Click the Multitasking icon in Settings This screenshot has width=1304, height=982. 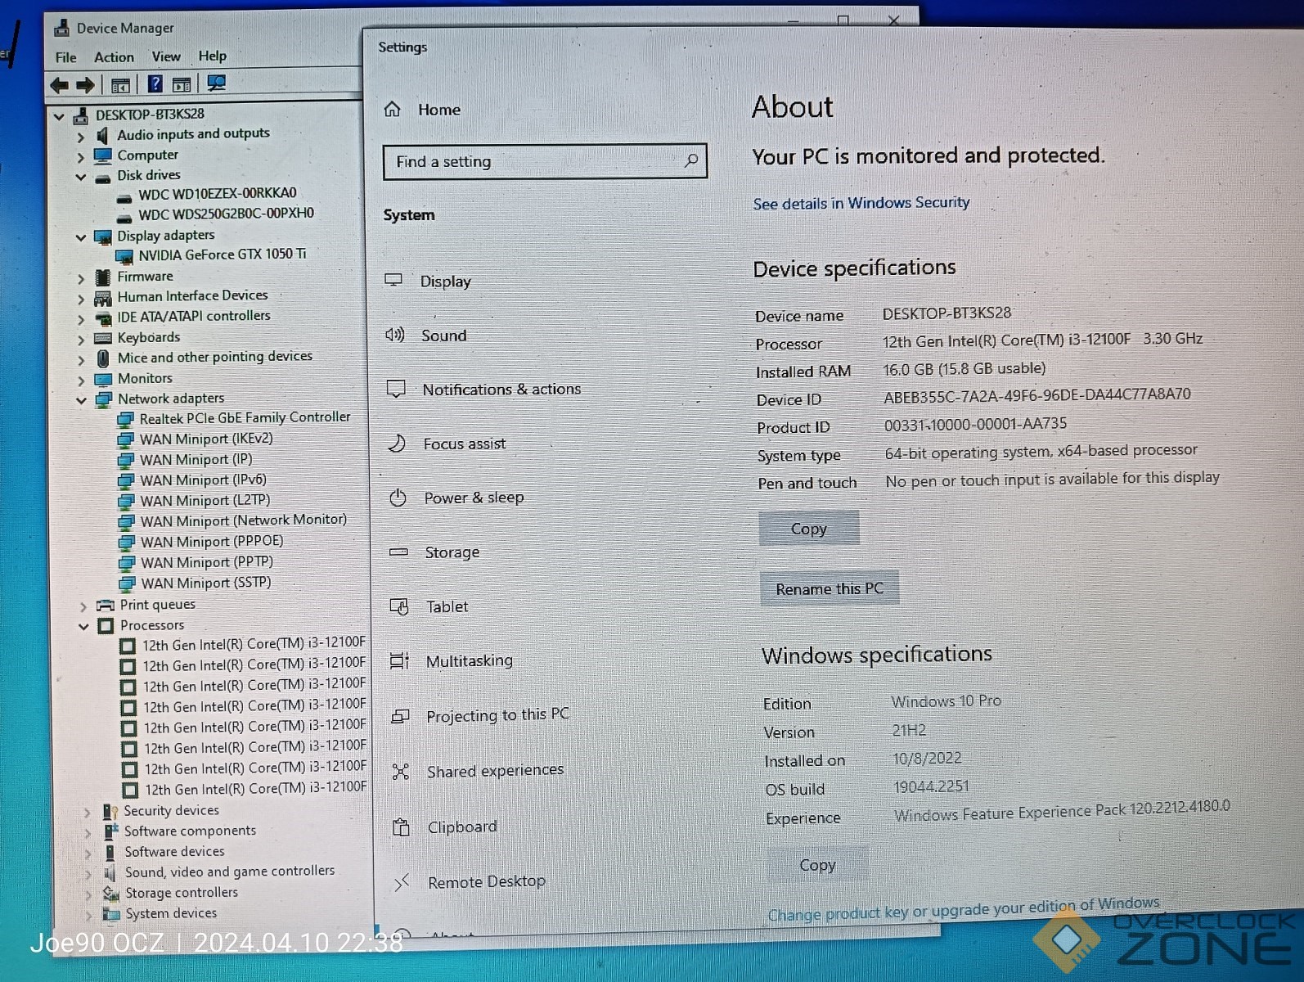pos(399,660)
